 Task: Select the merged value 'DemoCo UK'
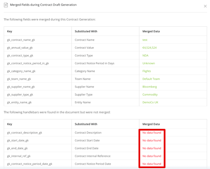[150, 102]
